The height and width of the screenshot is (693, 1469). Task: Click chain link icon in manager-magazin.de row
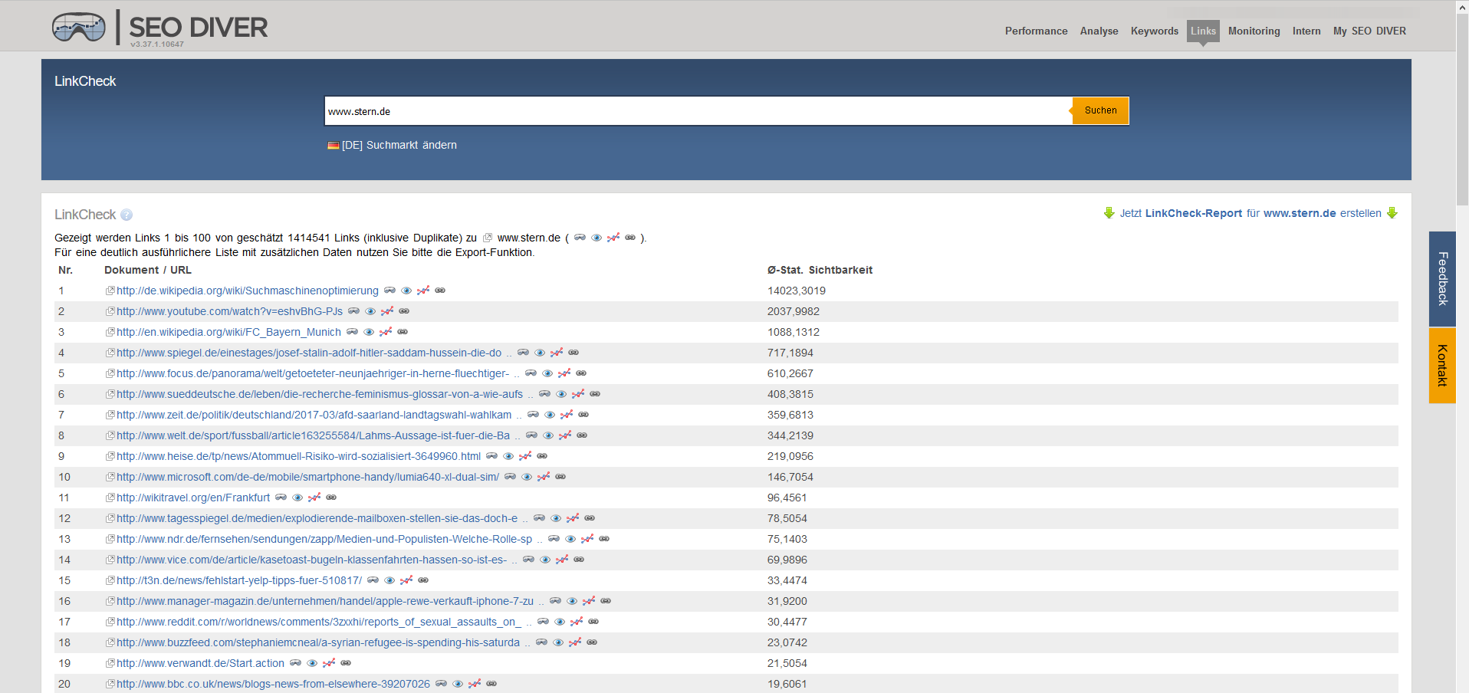click(x=606, y=601)
